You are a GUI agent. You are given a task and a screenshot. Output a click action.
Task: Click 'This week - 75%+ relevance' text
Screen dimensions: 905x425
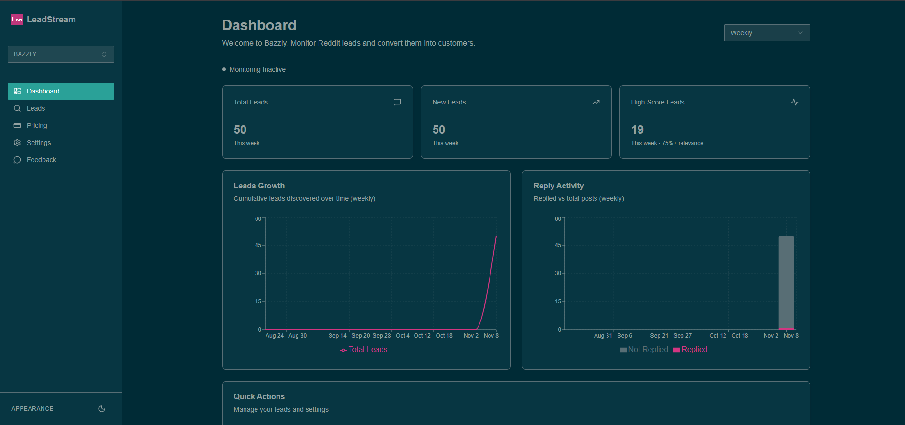667,143
